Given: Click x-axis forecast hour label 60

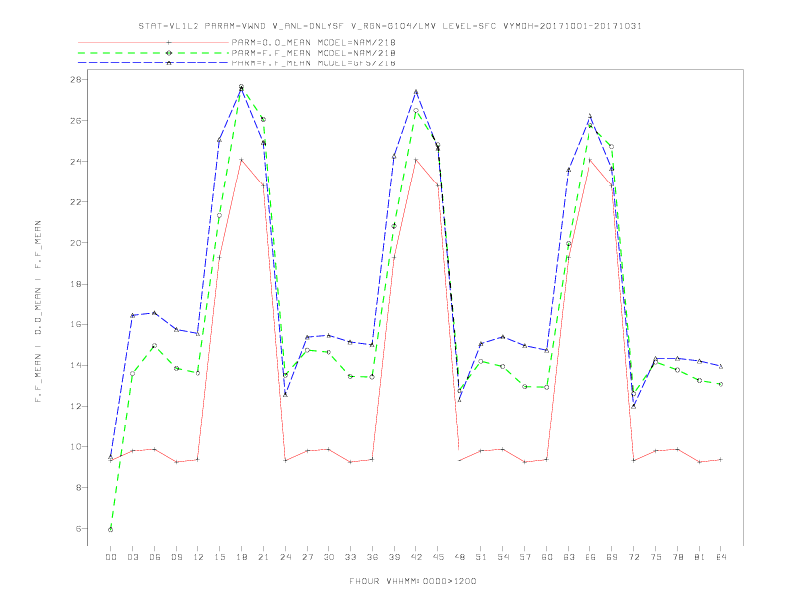Looking at the screenshot, I should tap(547, 557).
